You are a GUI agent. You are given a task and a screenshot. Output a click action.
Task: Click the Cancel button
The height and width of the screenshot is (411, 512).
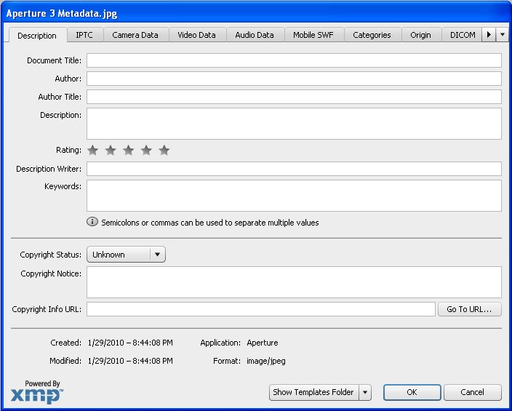click(473, 393)
